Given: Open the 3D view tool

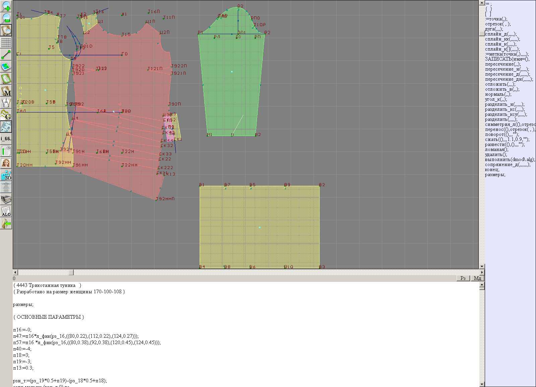Looking at the screenshot, I should pyautogui.click(x=6, y=175).
